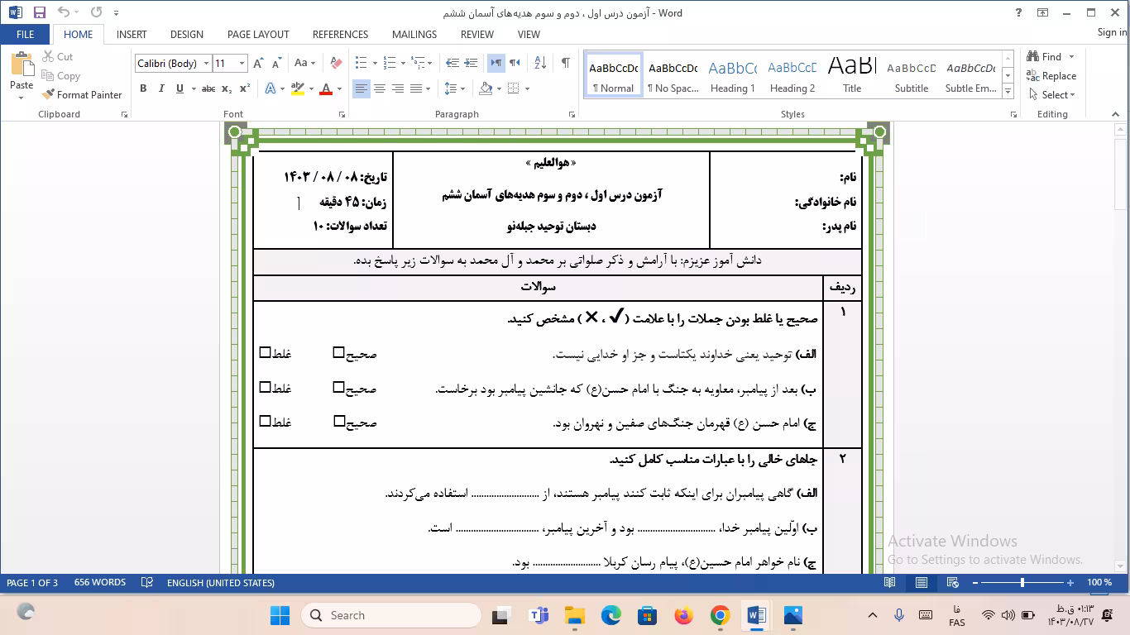Save the document from the quick access toolbar
The height and width of the screenshot is (635, 1130).
40,12
